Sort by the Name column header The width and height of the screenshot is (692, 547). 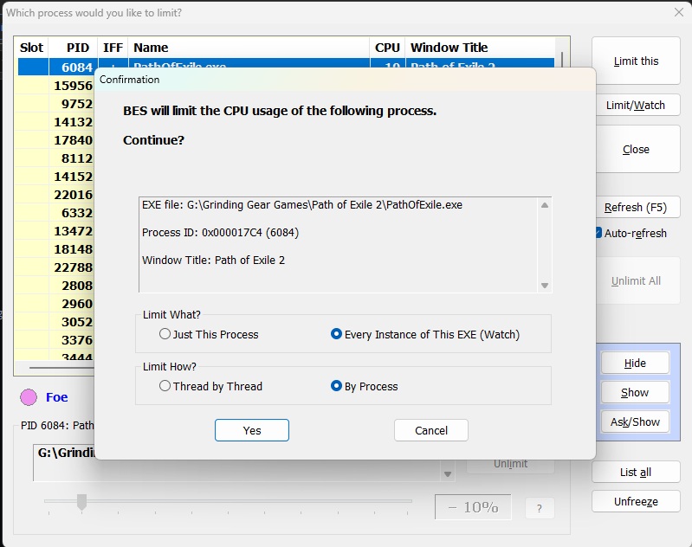click(x=249, y=48)
